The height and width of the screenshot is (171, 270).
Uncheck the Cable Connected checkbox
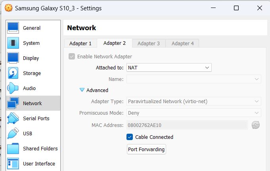point(130,137)
